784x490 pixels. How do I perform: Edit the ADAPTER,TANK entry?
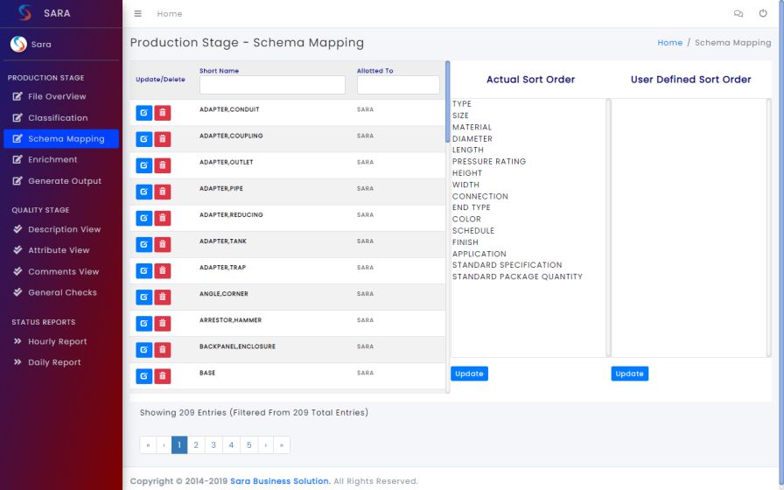pyautogui.click(x=144, y=244)
